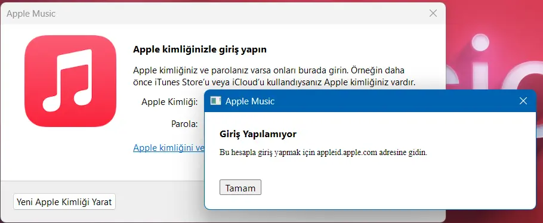This screenshot has height=223, width=543.
Task: Click Yeni Apple Kimliği Yarat button
Action: click(x=64, y=202)
